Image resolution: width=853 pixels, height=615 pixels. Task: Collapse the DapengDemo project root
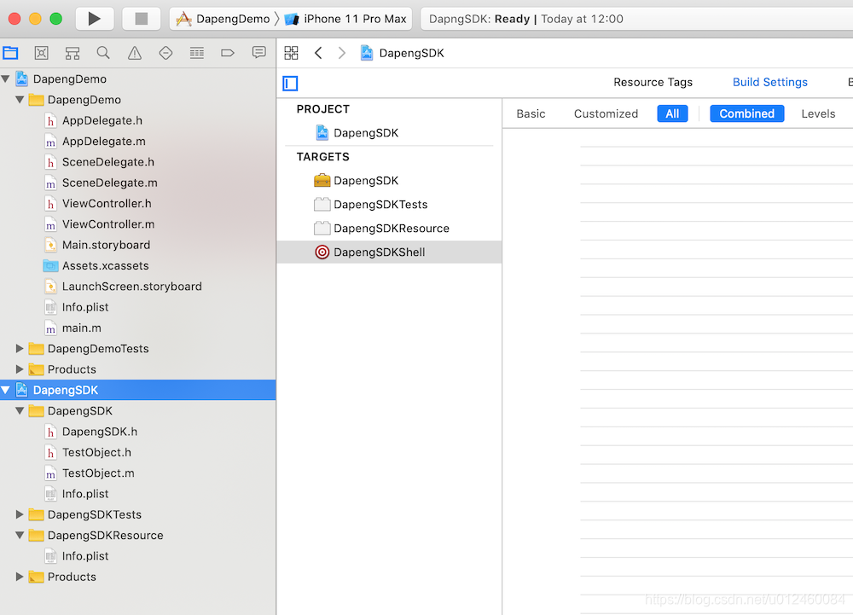6,78
